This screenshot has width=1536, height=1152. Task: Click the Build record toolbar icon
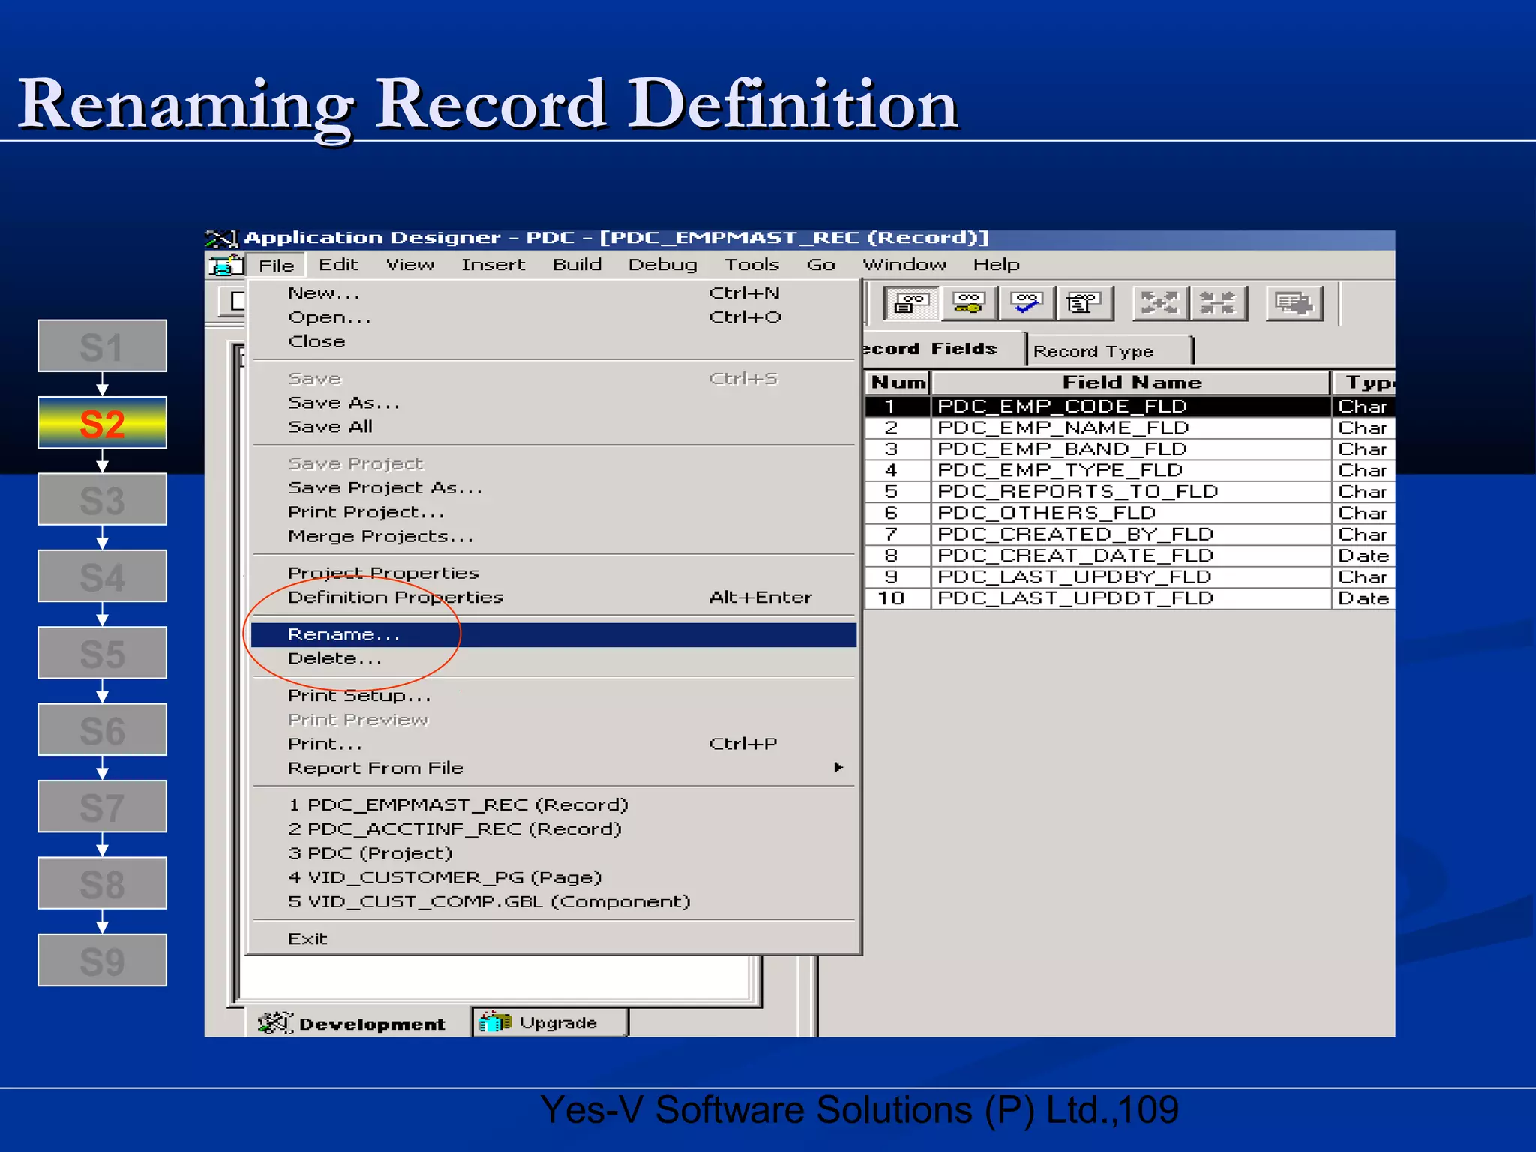(1294, 304)
